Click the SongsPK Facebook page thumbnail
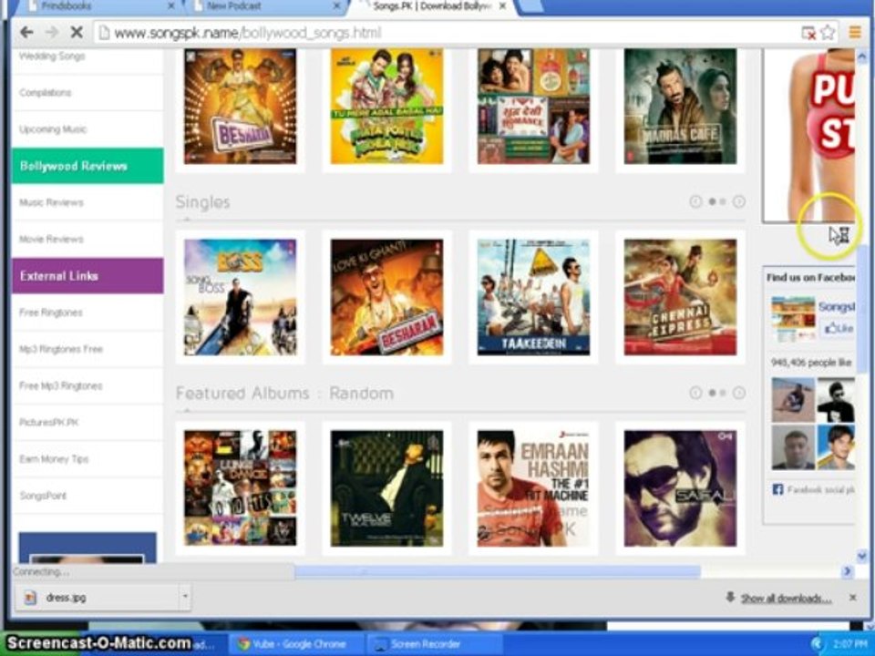 [793, 319]
